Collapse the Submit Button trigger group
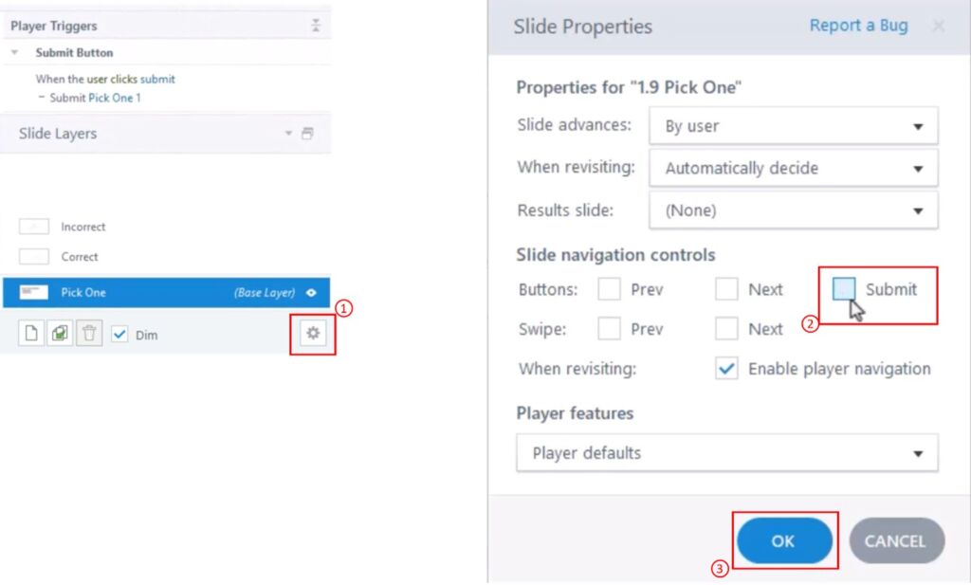The height and width of the screenshot is (585, 971). 14,53
